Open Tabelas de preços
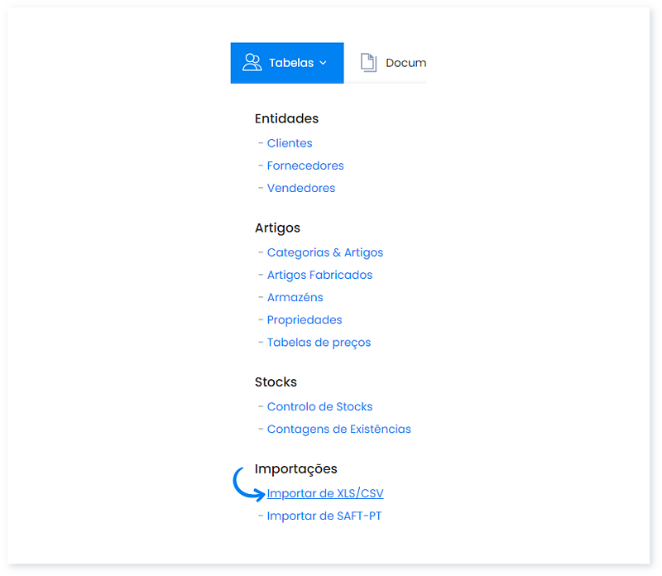Image resolution: width=662 pixels, height=576 pixels. pyautogui.click(x=319, y=342)
